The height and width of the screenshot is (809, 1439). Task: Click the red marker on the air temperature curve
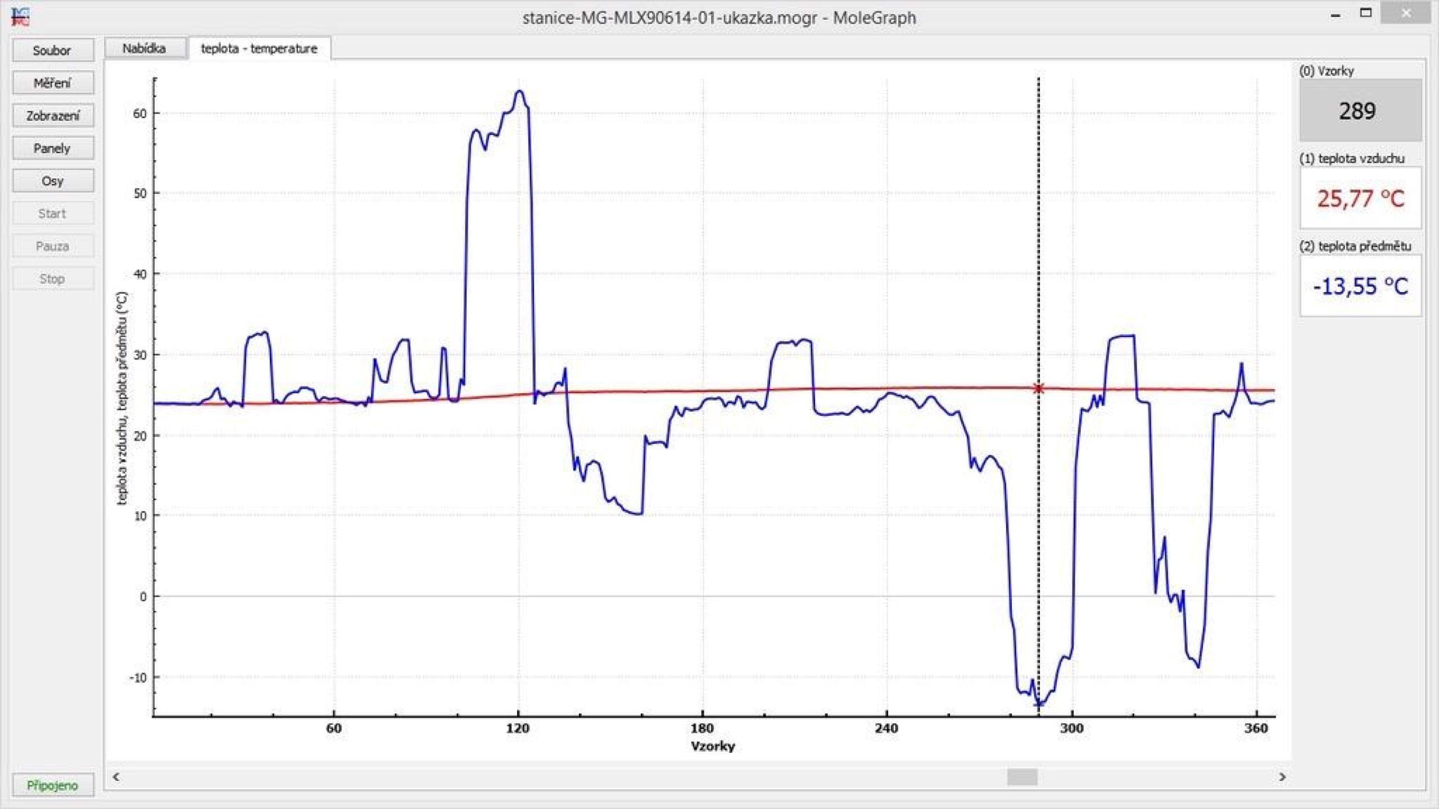click(x=1038, y=388)
